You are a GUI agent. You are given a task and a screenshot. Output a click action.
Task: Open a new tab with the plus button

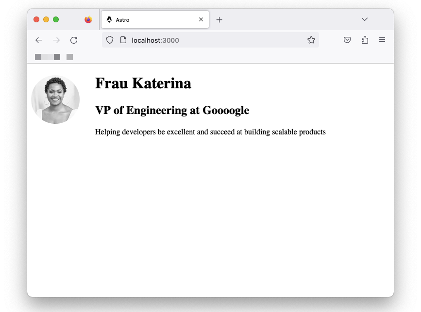click(219, 19)
